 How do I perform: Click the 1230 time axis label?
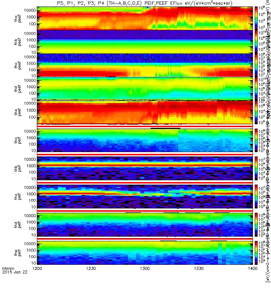(x=91, y=268)
